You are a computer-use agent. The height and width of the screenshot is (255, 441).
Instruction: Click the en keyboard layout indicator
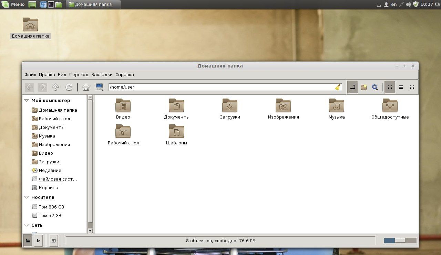[394, 4]
